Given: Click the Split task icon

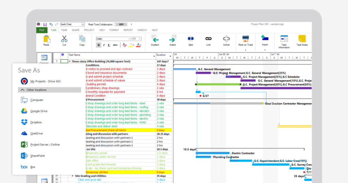Looking at the screenshot, I should click(x=191, y=39).
